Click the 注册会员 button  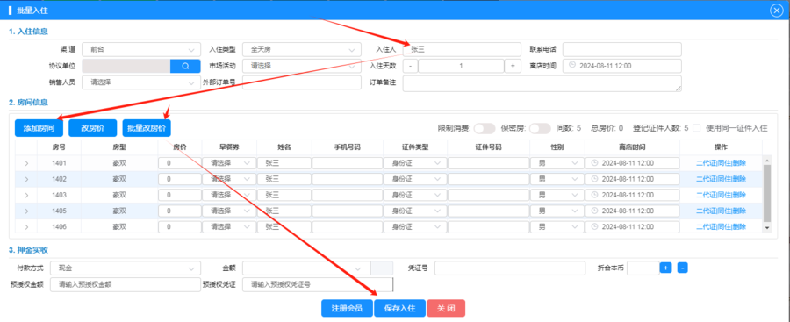pos(347,308)
